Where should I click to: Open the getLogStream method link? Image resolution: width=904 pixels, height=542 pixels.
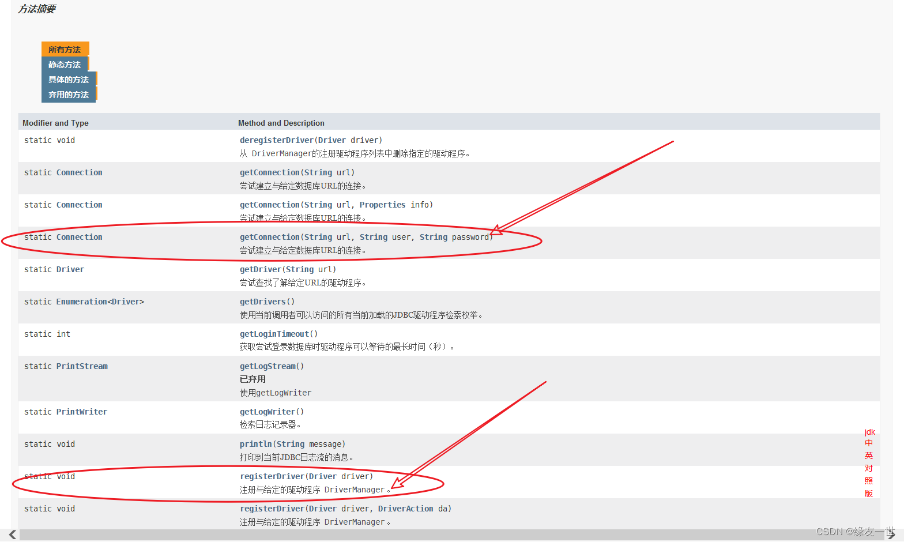[268, 366]
